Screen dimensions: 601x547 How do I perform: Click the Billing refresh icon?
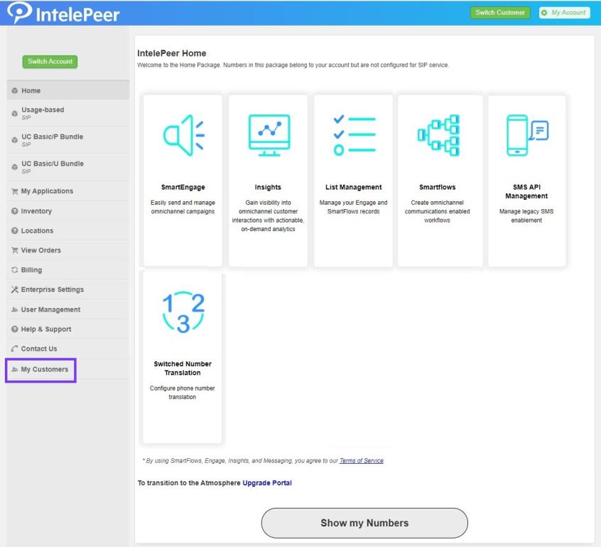coord(15,270)
